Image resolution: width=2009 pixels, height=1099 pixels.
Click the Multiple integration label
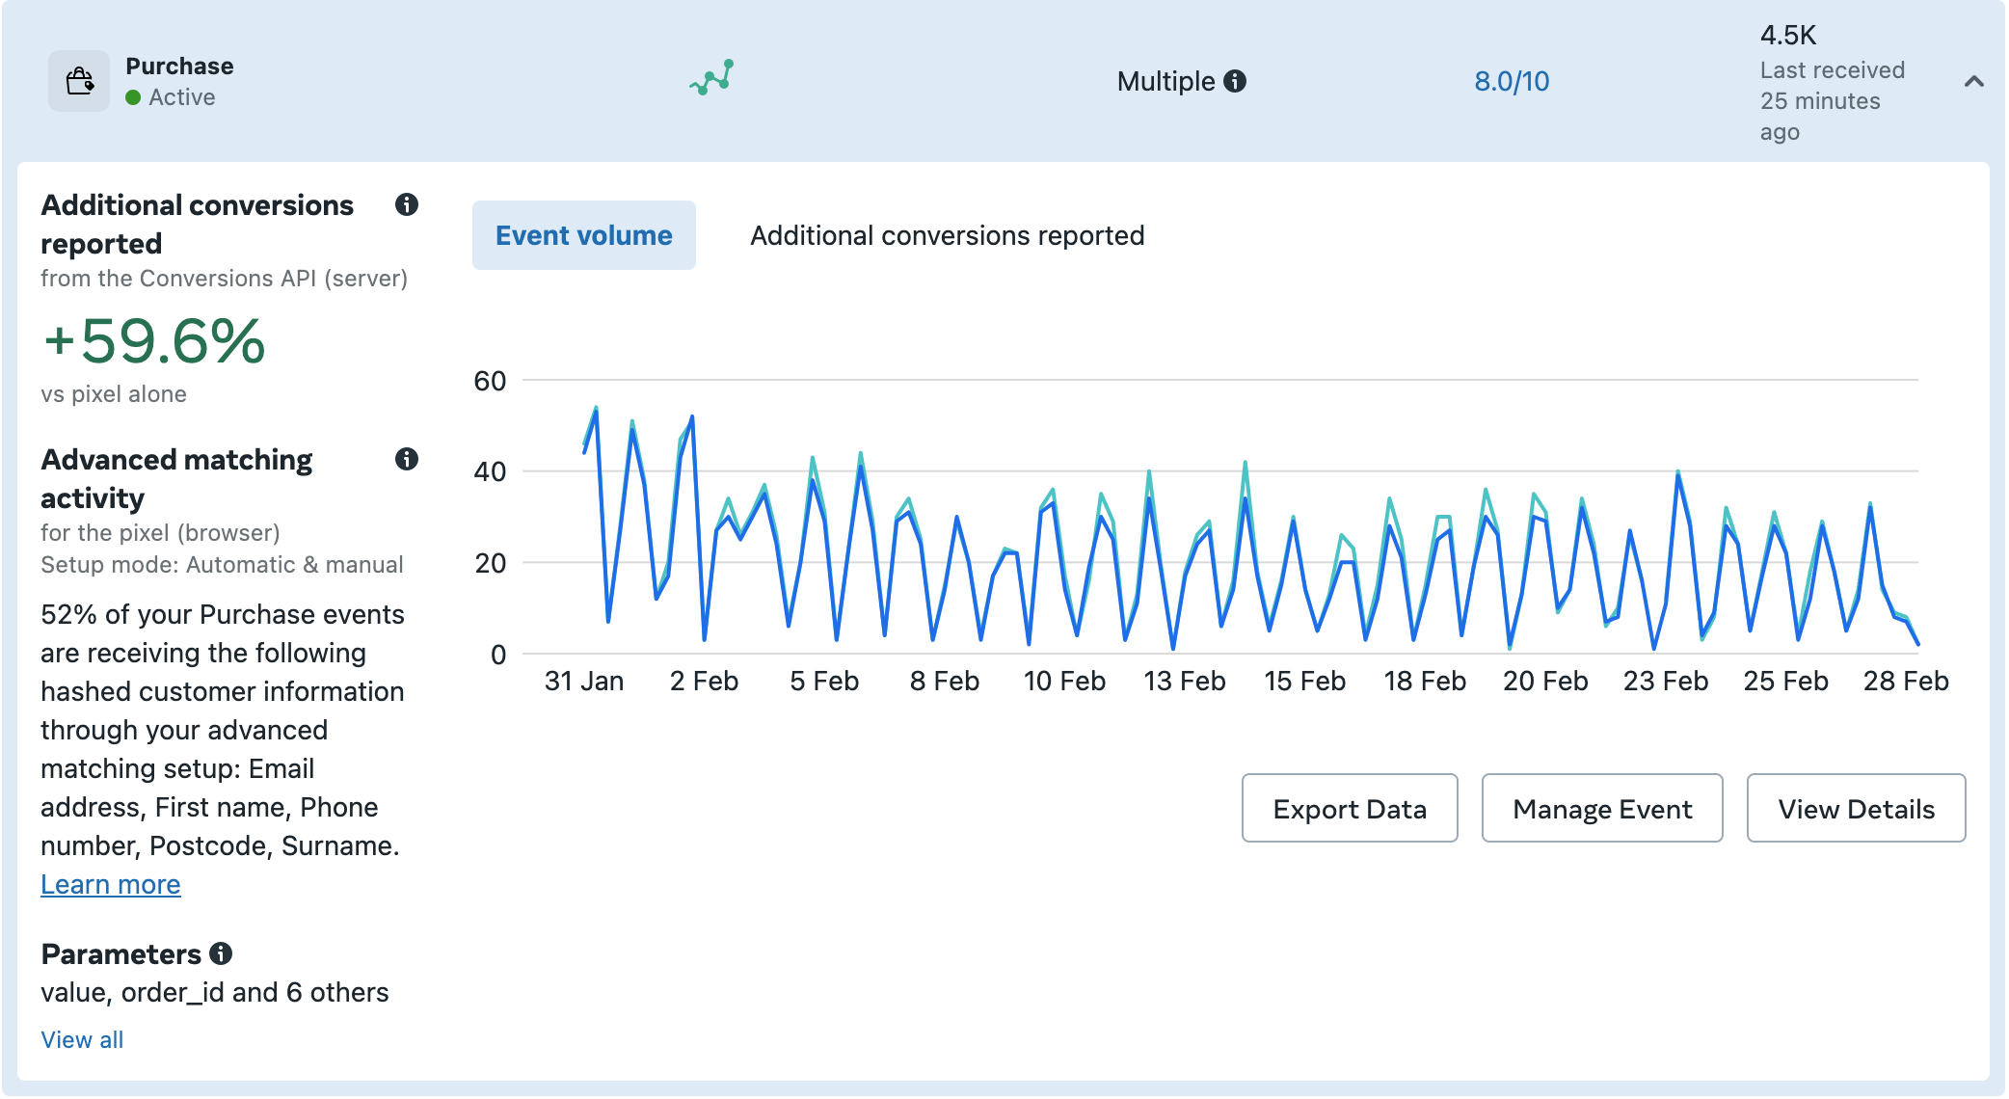point(1165,81)
